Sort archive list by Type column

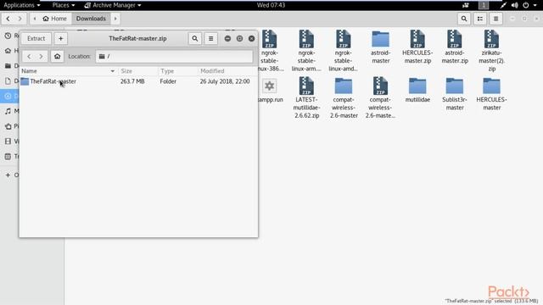pyautogui.click(x=178, y=71)
